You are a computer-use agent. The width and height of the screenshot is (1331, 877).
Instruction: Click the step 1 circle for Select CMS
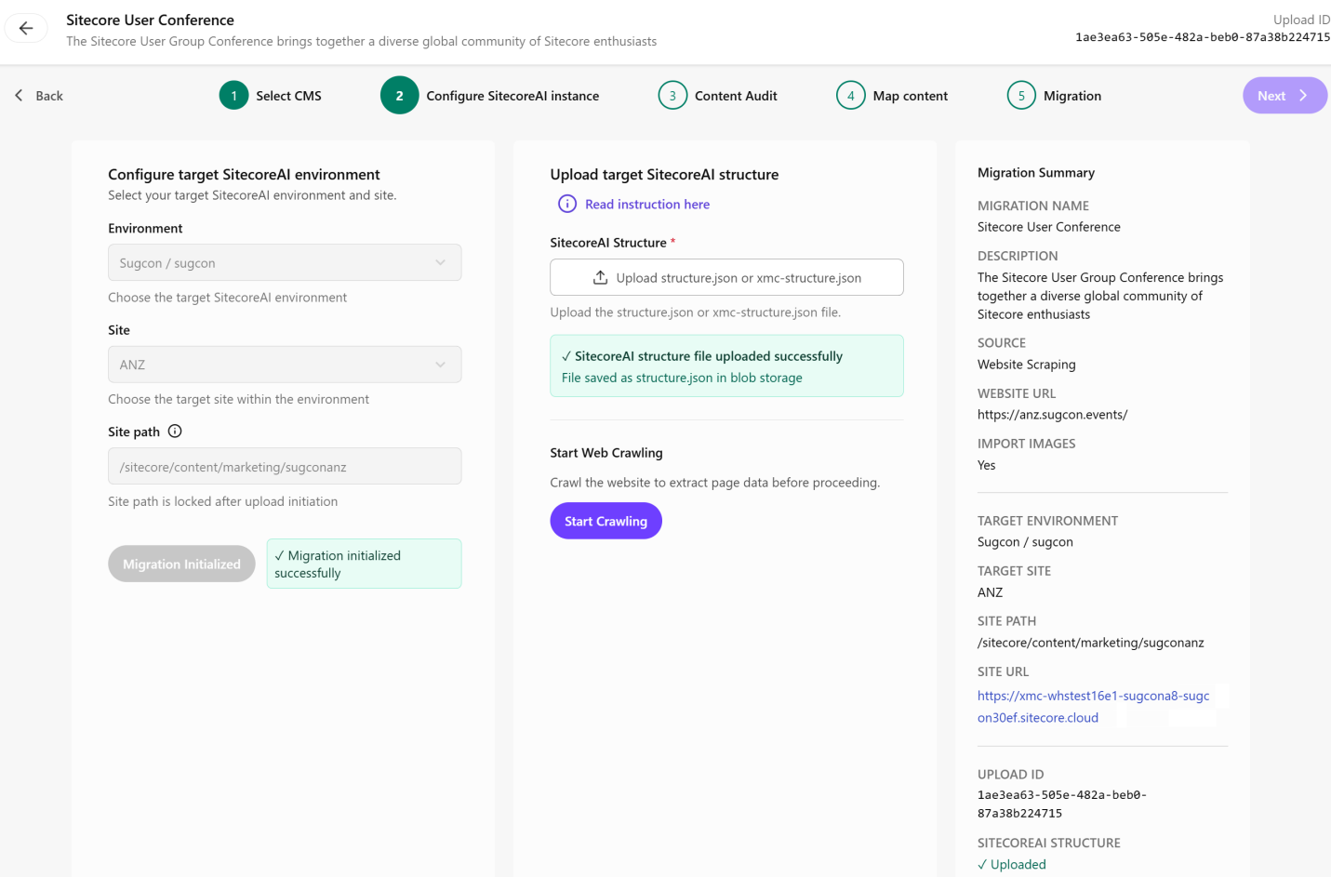tap(234, 95)
